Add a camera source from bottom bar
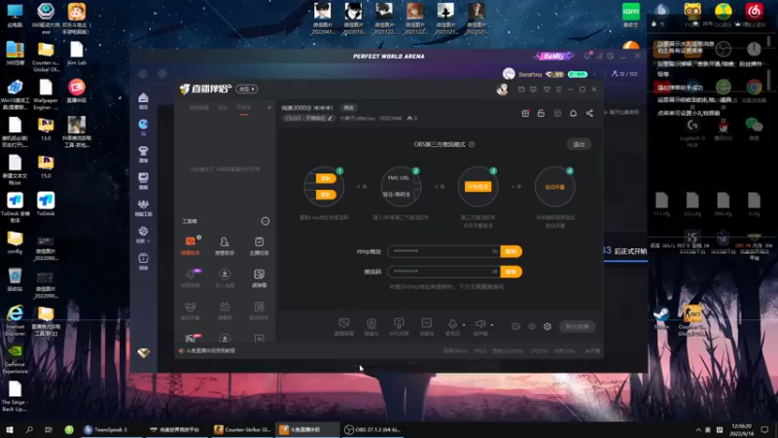Image resolution: width=778 pixels, height=438 pixels. pyautogui.click(x=371, y=327)
